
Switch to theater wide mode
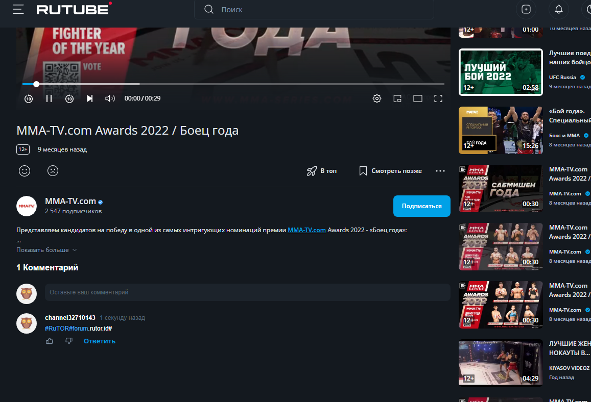[418, 98]
